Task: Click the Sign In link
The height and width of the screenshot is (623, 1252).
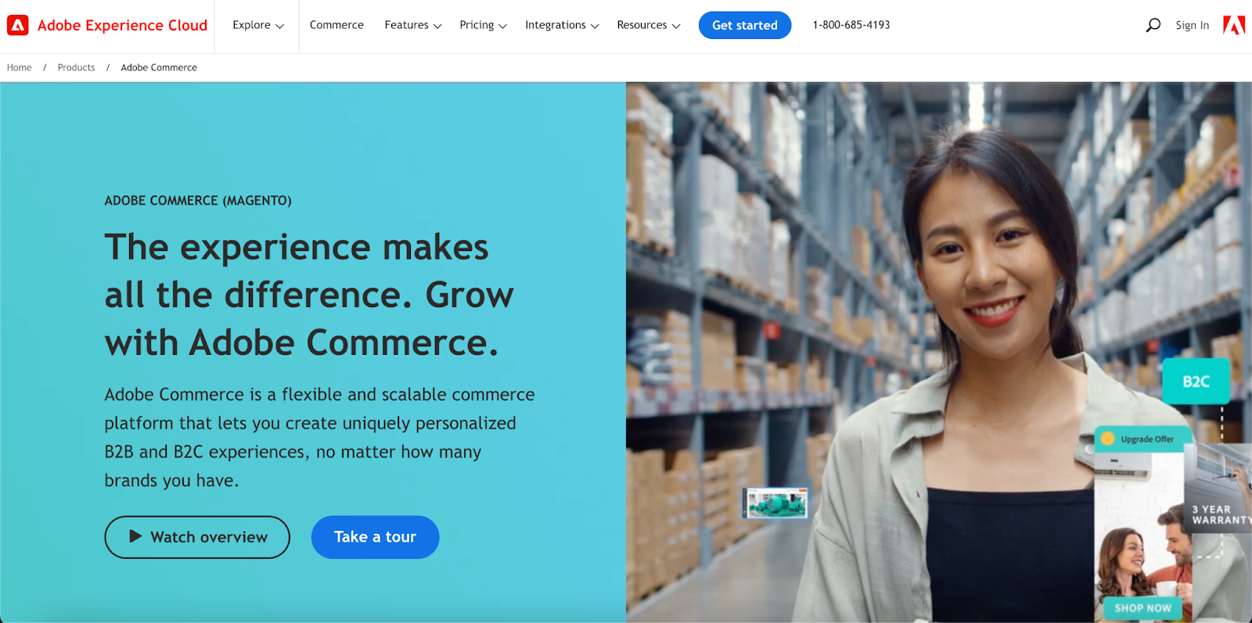Action: [x=1192, y=25]
